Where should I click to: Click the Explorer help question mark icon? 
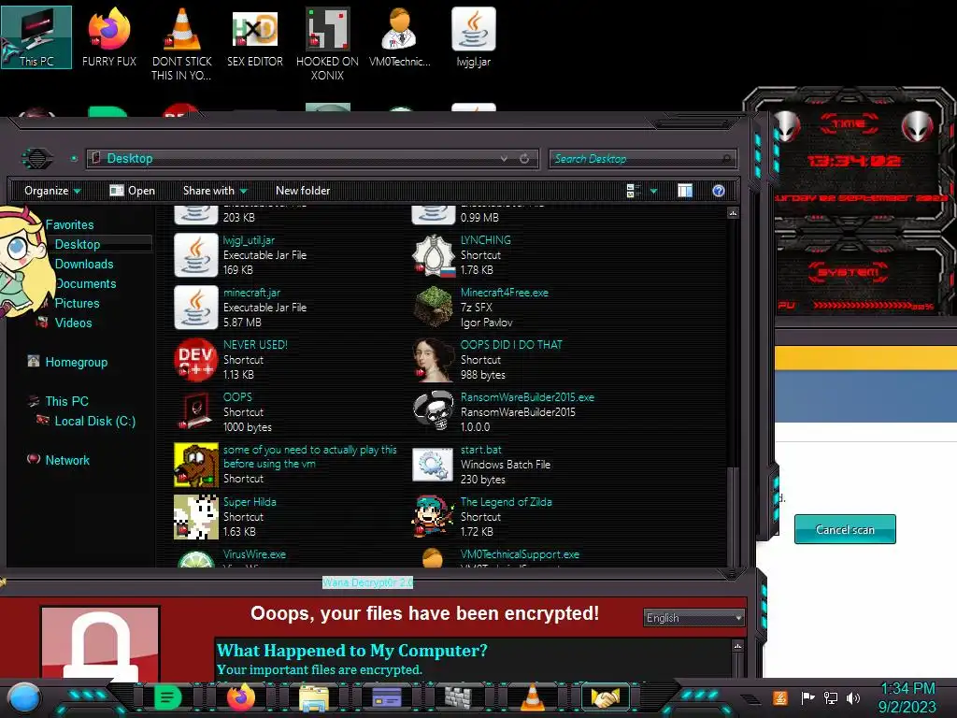click(719, 191)
